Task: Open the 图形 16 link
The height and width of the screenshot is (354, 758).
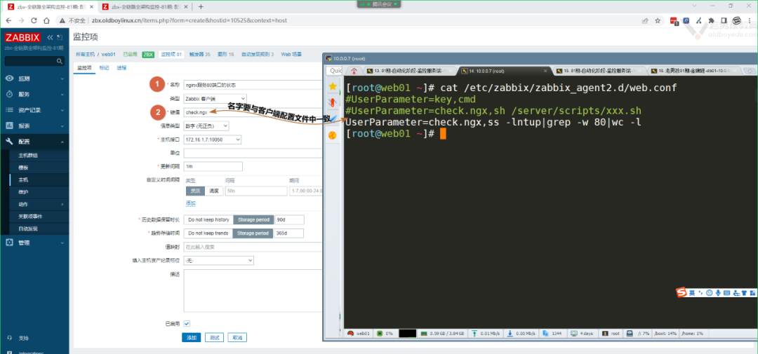Action: (226, 54)
